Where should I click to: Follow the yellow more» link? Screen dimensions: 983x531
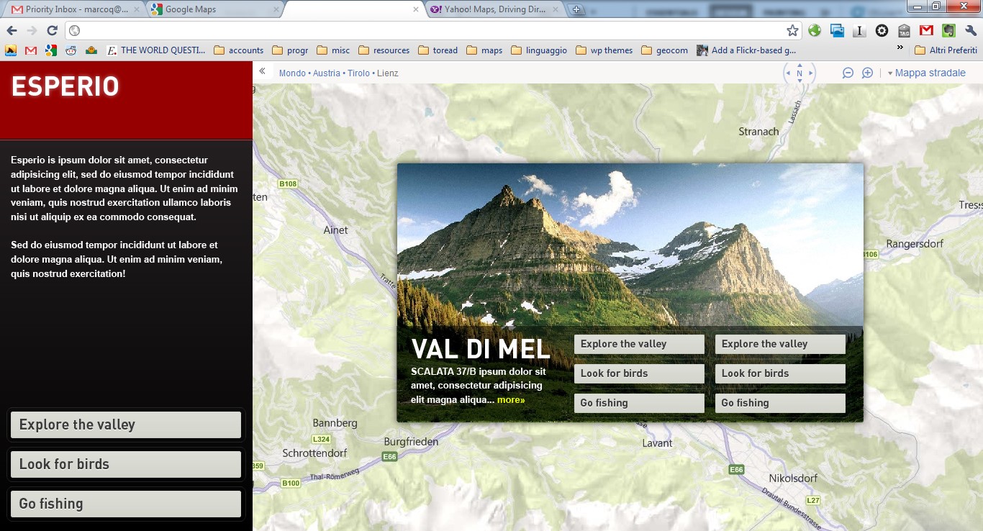pos(511,400)
